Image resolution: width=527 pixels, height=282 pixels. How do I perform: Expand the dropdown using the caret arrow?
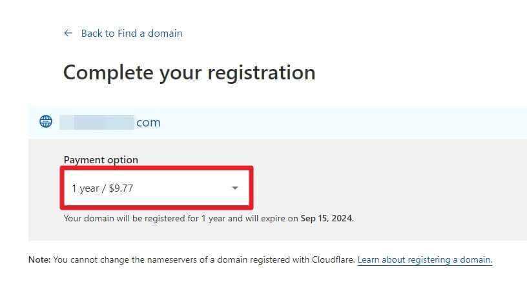click(235, 188)
